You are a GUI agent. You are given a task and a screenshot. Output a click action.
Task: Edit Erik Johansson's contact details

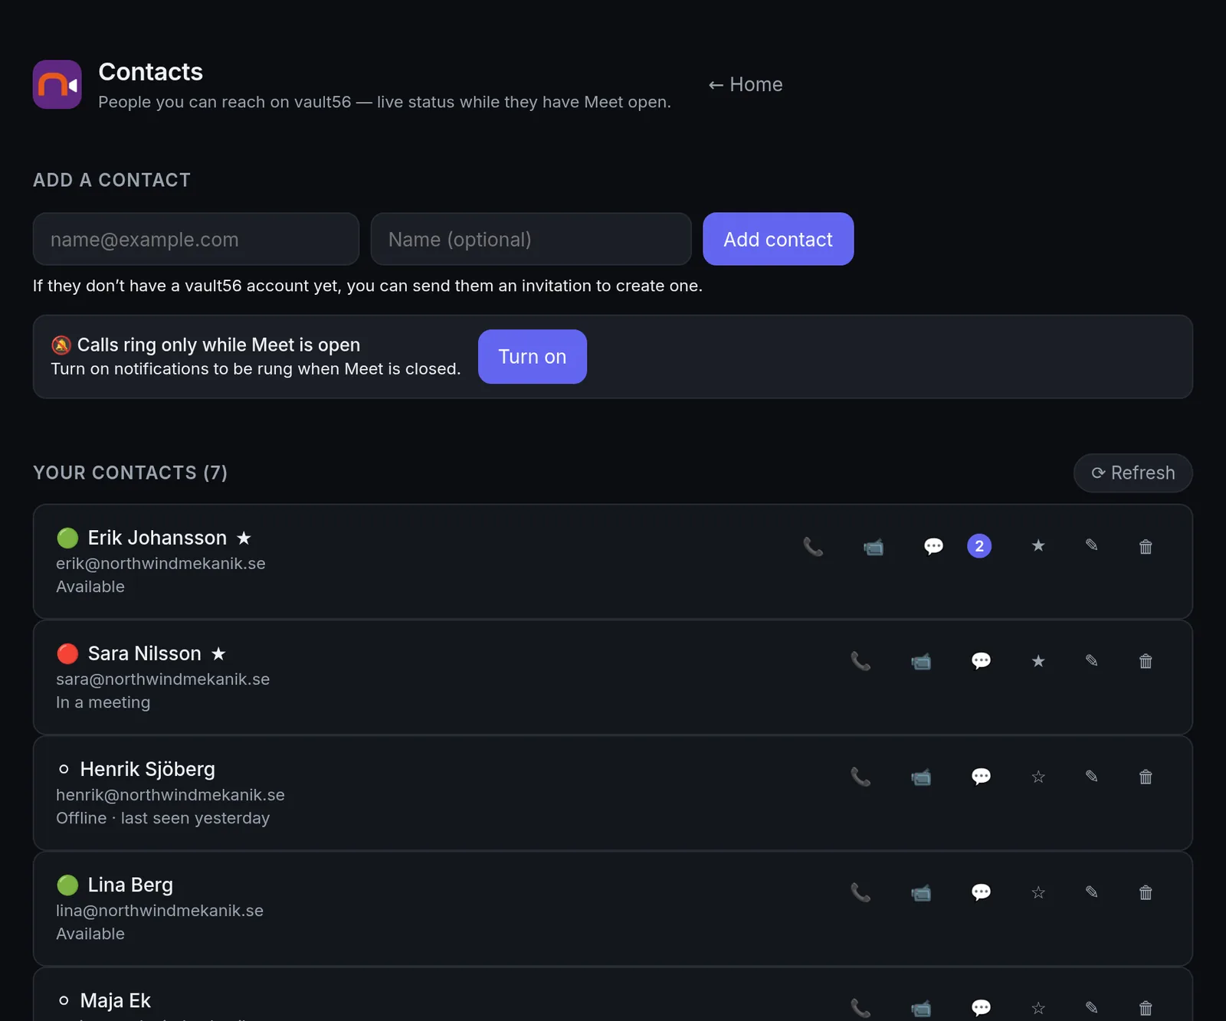click(1092, 546)
